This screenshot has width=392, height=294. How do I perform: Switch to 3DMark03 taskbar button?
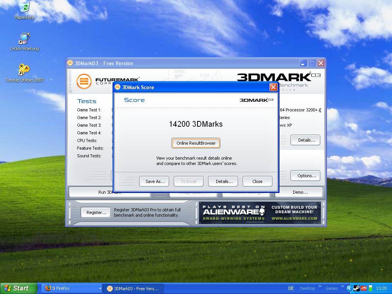click(134, 289)
